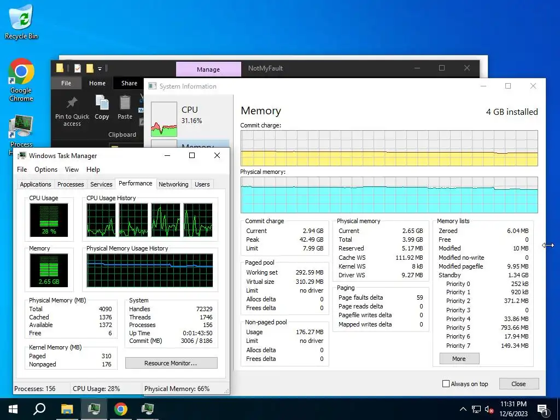Viewport: 560px width, 420px height.
Task: Click the folder icon in Explorer title bar
Action: [60, 68]
